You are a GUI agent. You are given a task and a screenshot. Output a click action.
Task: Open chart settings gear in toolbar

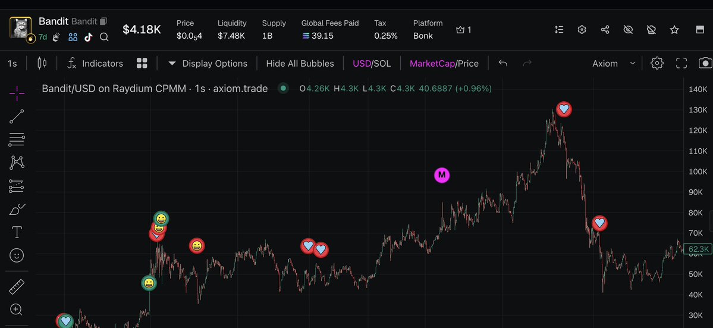point(657,63)
